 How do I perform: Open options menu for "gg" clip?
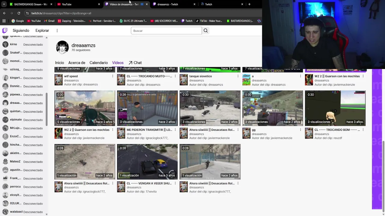tap(300, 130)
